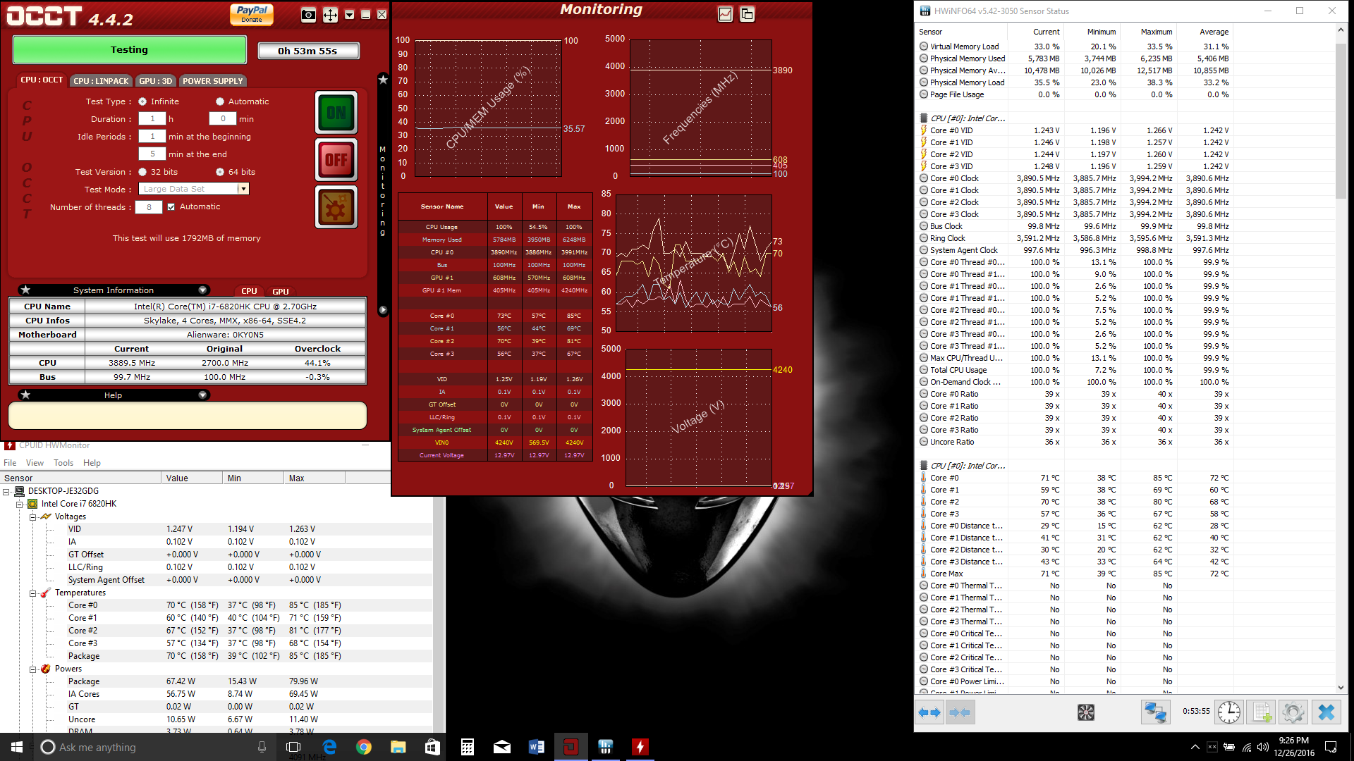Click the green ON test start button

point(336,113)
